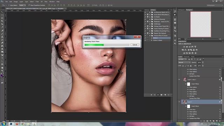Select the Zoom tool in the toolbox

click(x=2, y=71)
